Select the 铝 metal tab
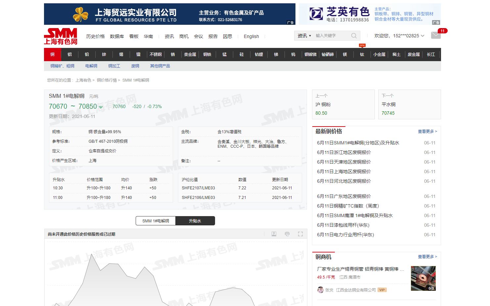The image size is (490, 306). pyautogui.click(x=70, y=55)
